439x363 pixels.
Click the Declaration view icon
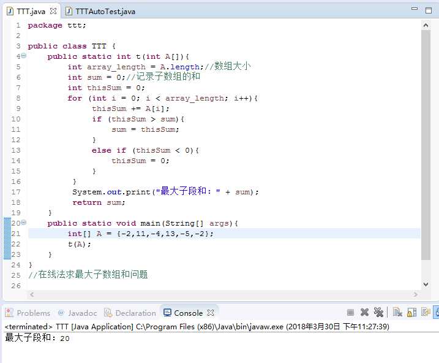pos(108,313)
